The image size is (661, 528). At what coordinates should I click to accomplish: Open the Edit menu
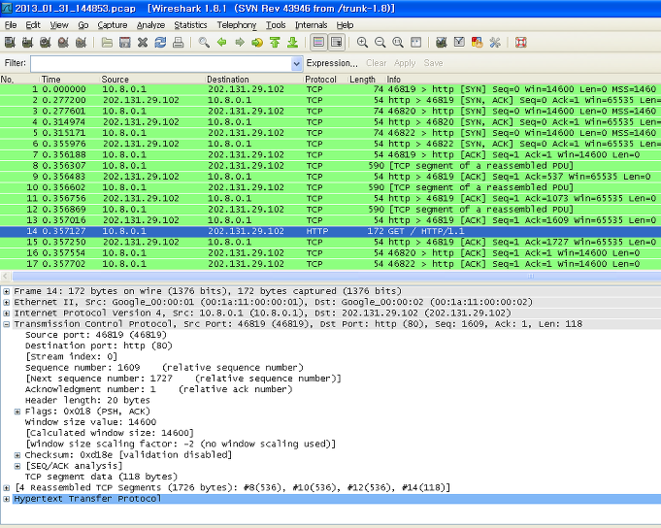click(x=33, y=25)
